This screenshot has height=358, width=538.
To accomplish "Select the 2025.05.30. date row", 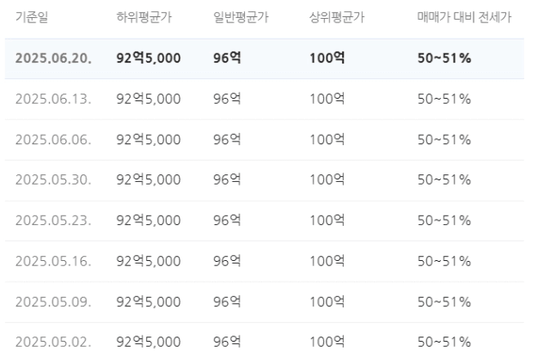I will [264, 180].
